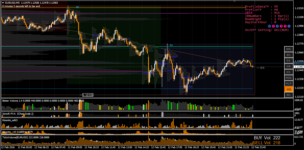
Task: Click the Kiosotto_edit3 indicator label
Action: click(10, 120)
